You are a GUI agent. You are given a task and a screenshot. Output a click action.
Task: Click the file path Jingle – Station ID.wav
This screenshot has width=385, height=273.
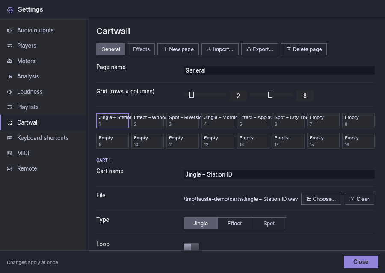click(240, 199)
